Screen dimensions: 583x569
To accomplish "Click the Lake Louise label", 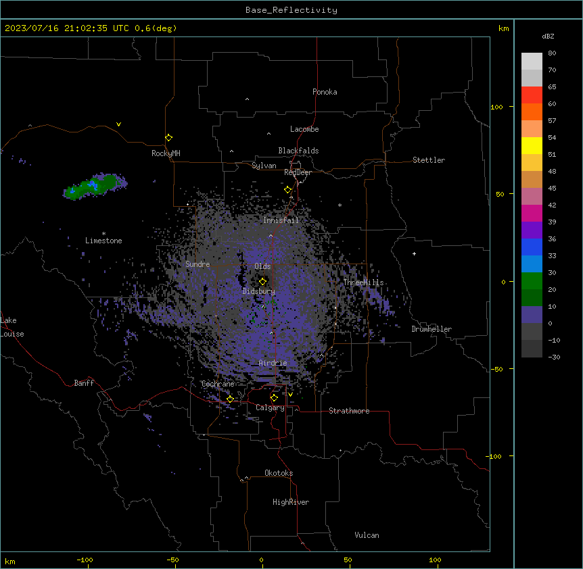I will coord(12,327).
